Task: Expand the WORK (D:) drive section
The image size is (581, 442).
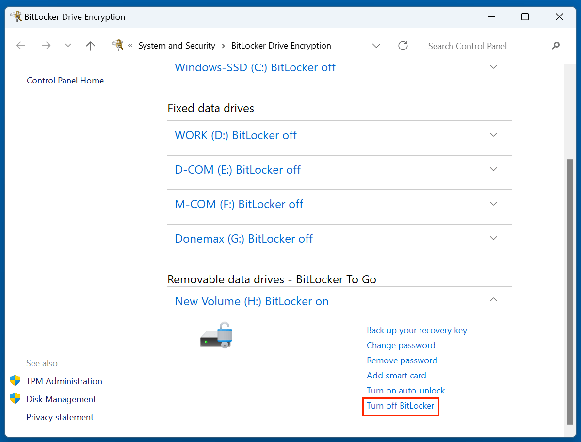Action: pyautogui.click(x=493, y=134)
